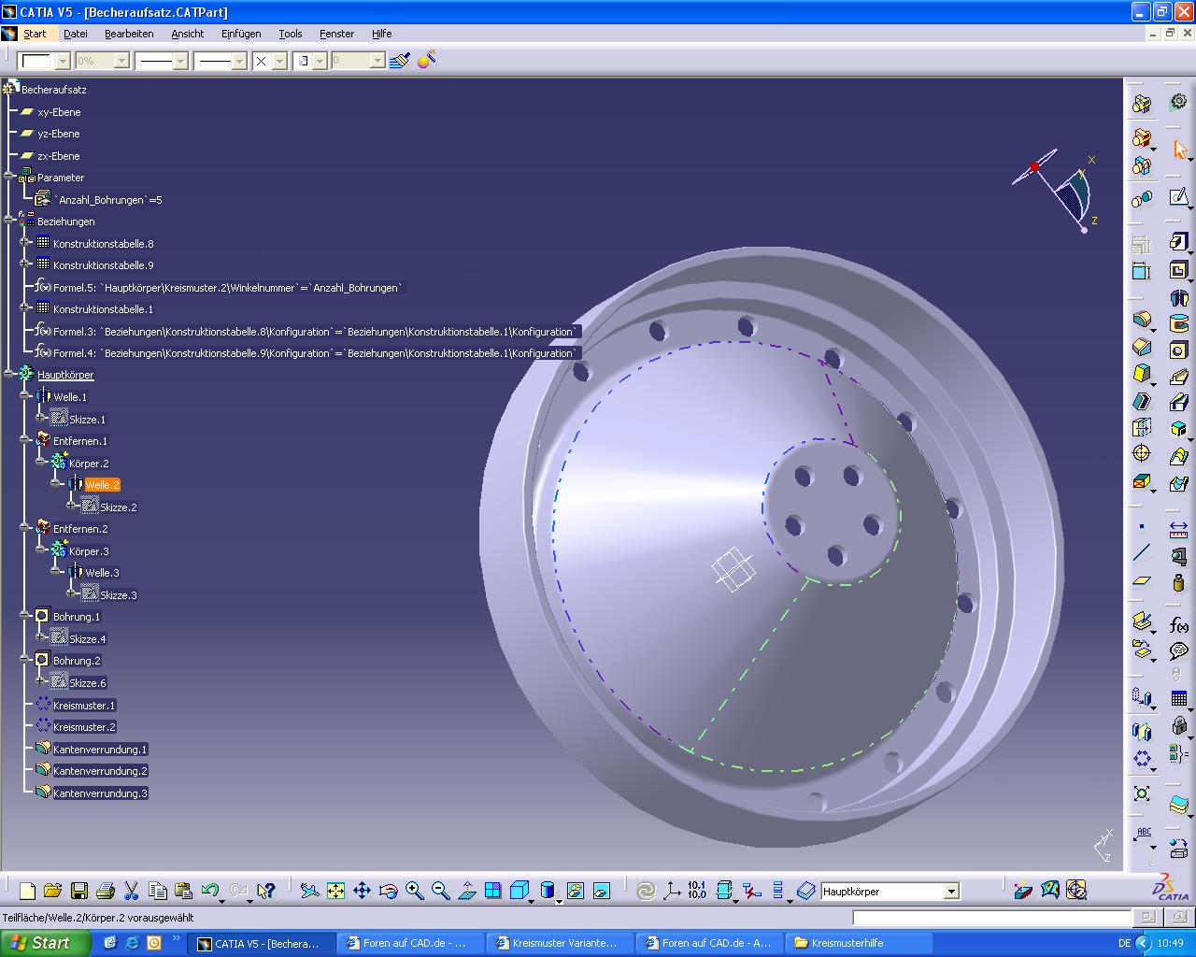Switch to Kreismusterhilfe taskbar window
This screenshot has width=1196, height=957.
[860, 943]
